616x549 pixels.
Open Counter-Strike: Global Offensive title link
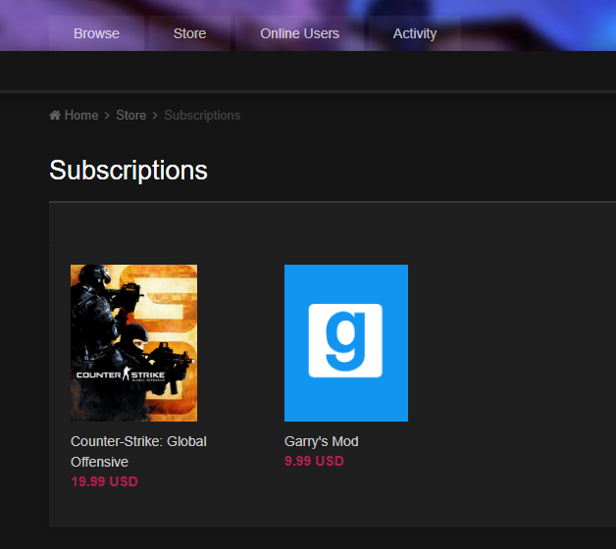pos(138,452)
